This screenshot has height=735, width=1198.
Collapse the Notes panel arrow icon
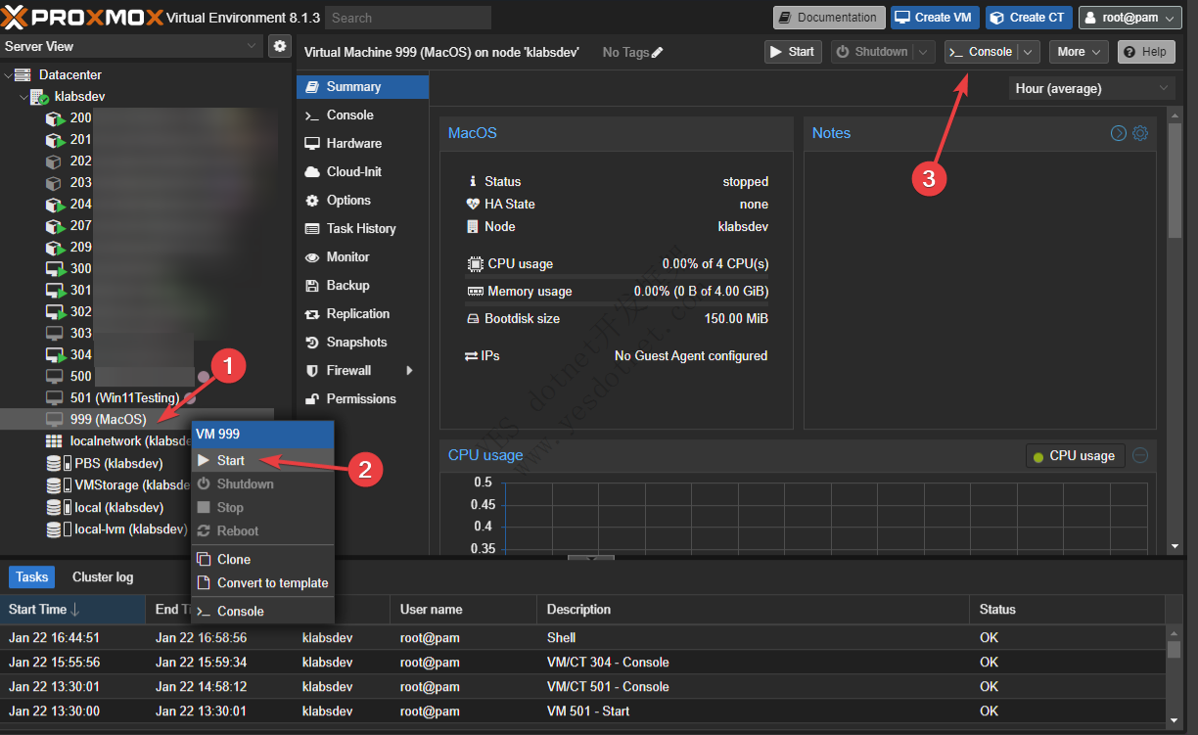click(1119, 133)
